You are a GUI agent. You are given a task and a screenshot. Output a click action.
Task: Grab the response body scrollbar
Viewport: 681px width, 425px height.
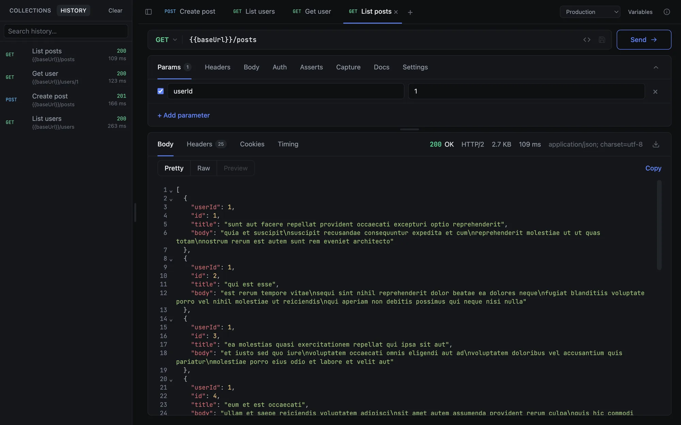tap(659, 225)
